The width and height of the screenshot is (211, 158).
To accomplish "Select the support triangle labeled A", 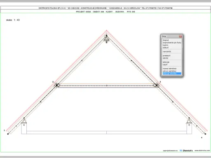I will click(24, 121).
